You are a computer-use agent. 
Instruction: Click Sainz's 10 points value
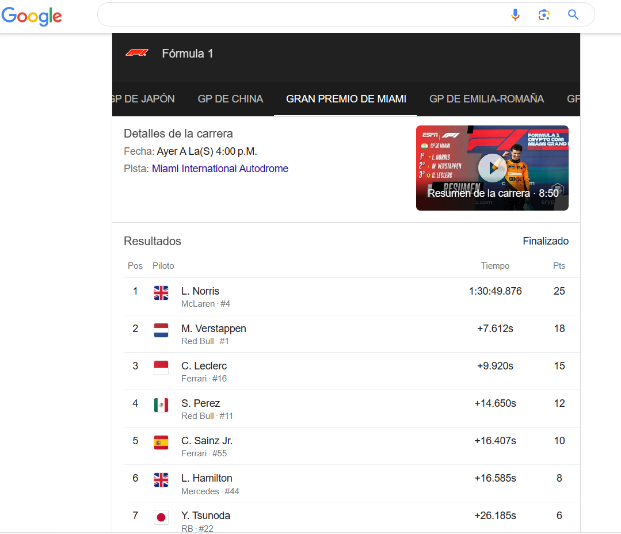(559, 441)
